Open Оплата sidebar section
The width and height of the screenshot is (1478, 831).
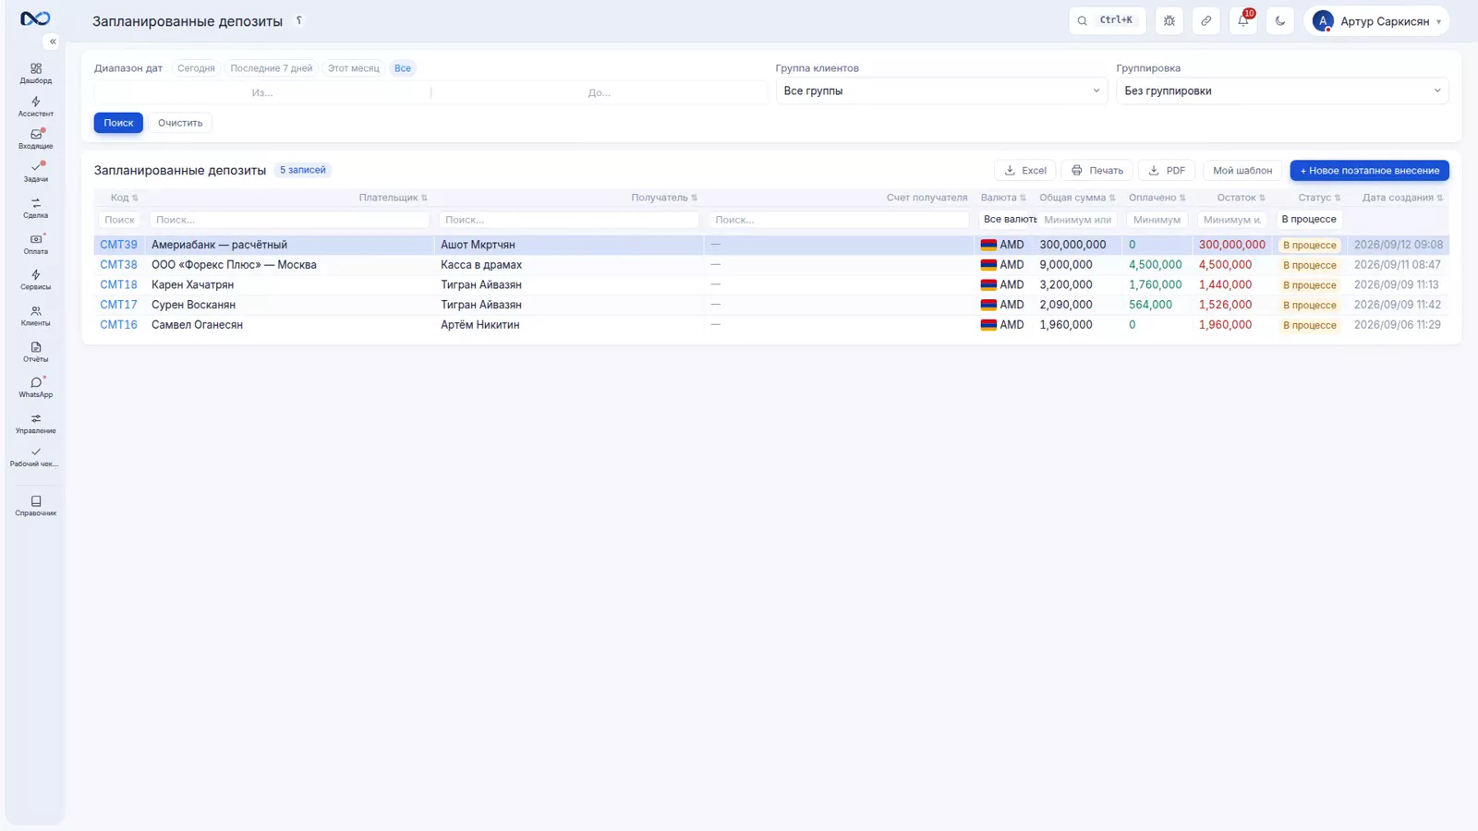point(35,244)
